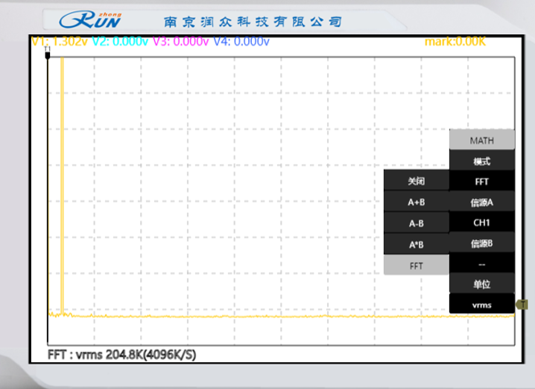Select the blue V4 channel voltage readout
Screen dimensions: 535x389
tap(241, 42)
